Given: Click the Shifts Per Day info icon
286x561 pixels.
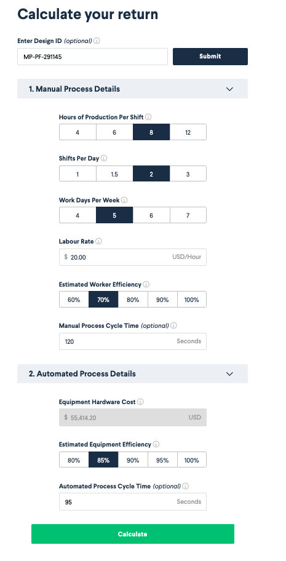Looking at the screenshot, I should click(104, 158).
